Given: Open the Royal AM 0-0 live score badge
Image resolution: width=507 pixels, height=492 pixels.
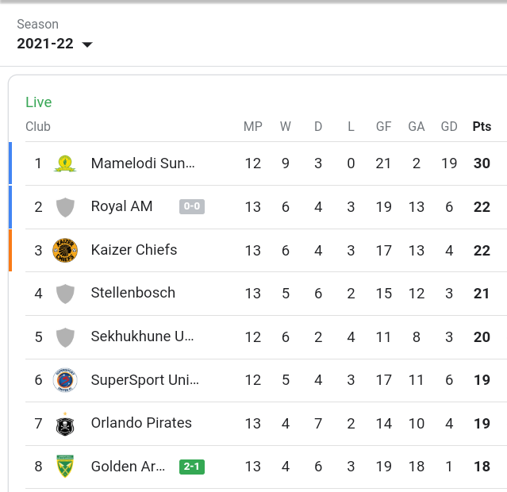Looking at the screenshot, I should 192,206.
